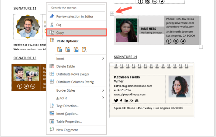Click LinkedIn icon in Kathleen Fields signature
Viewport: 216px width, 137px height.
coord(126,101)
